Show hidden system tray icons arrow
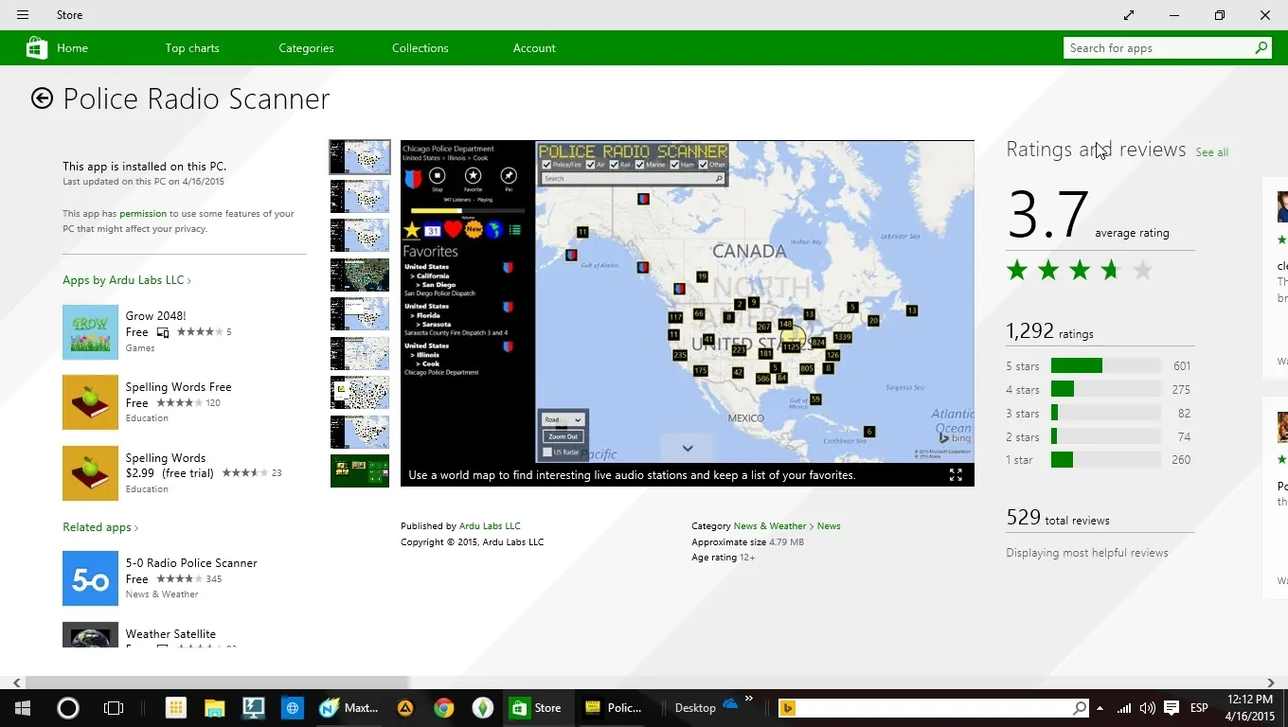The height and width of the screenshot is (727, 1288). click(x=1100, y=708)
